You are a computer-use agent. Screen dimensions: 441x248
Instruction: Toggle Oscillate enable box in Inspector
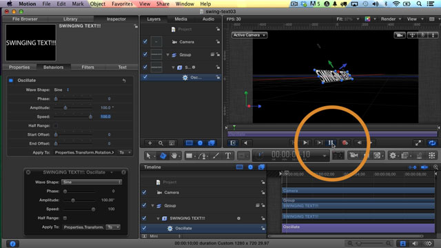point(11,81)
